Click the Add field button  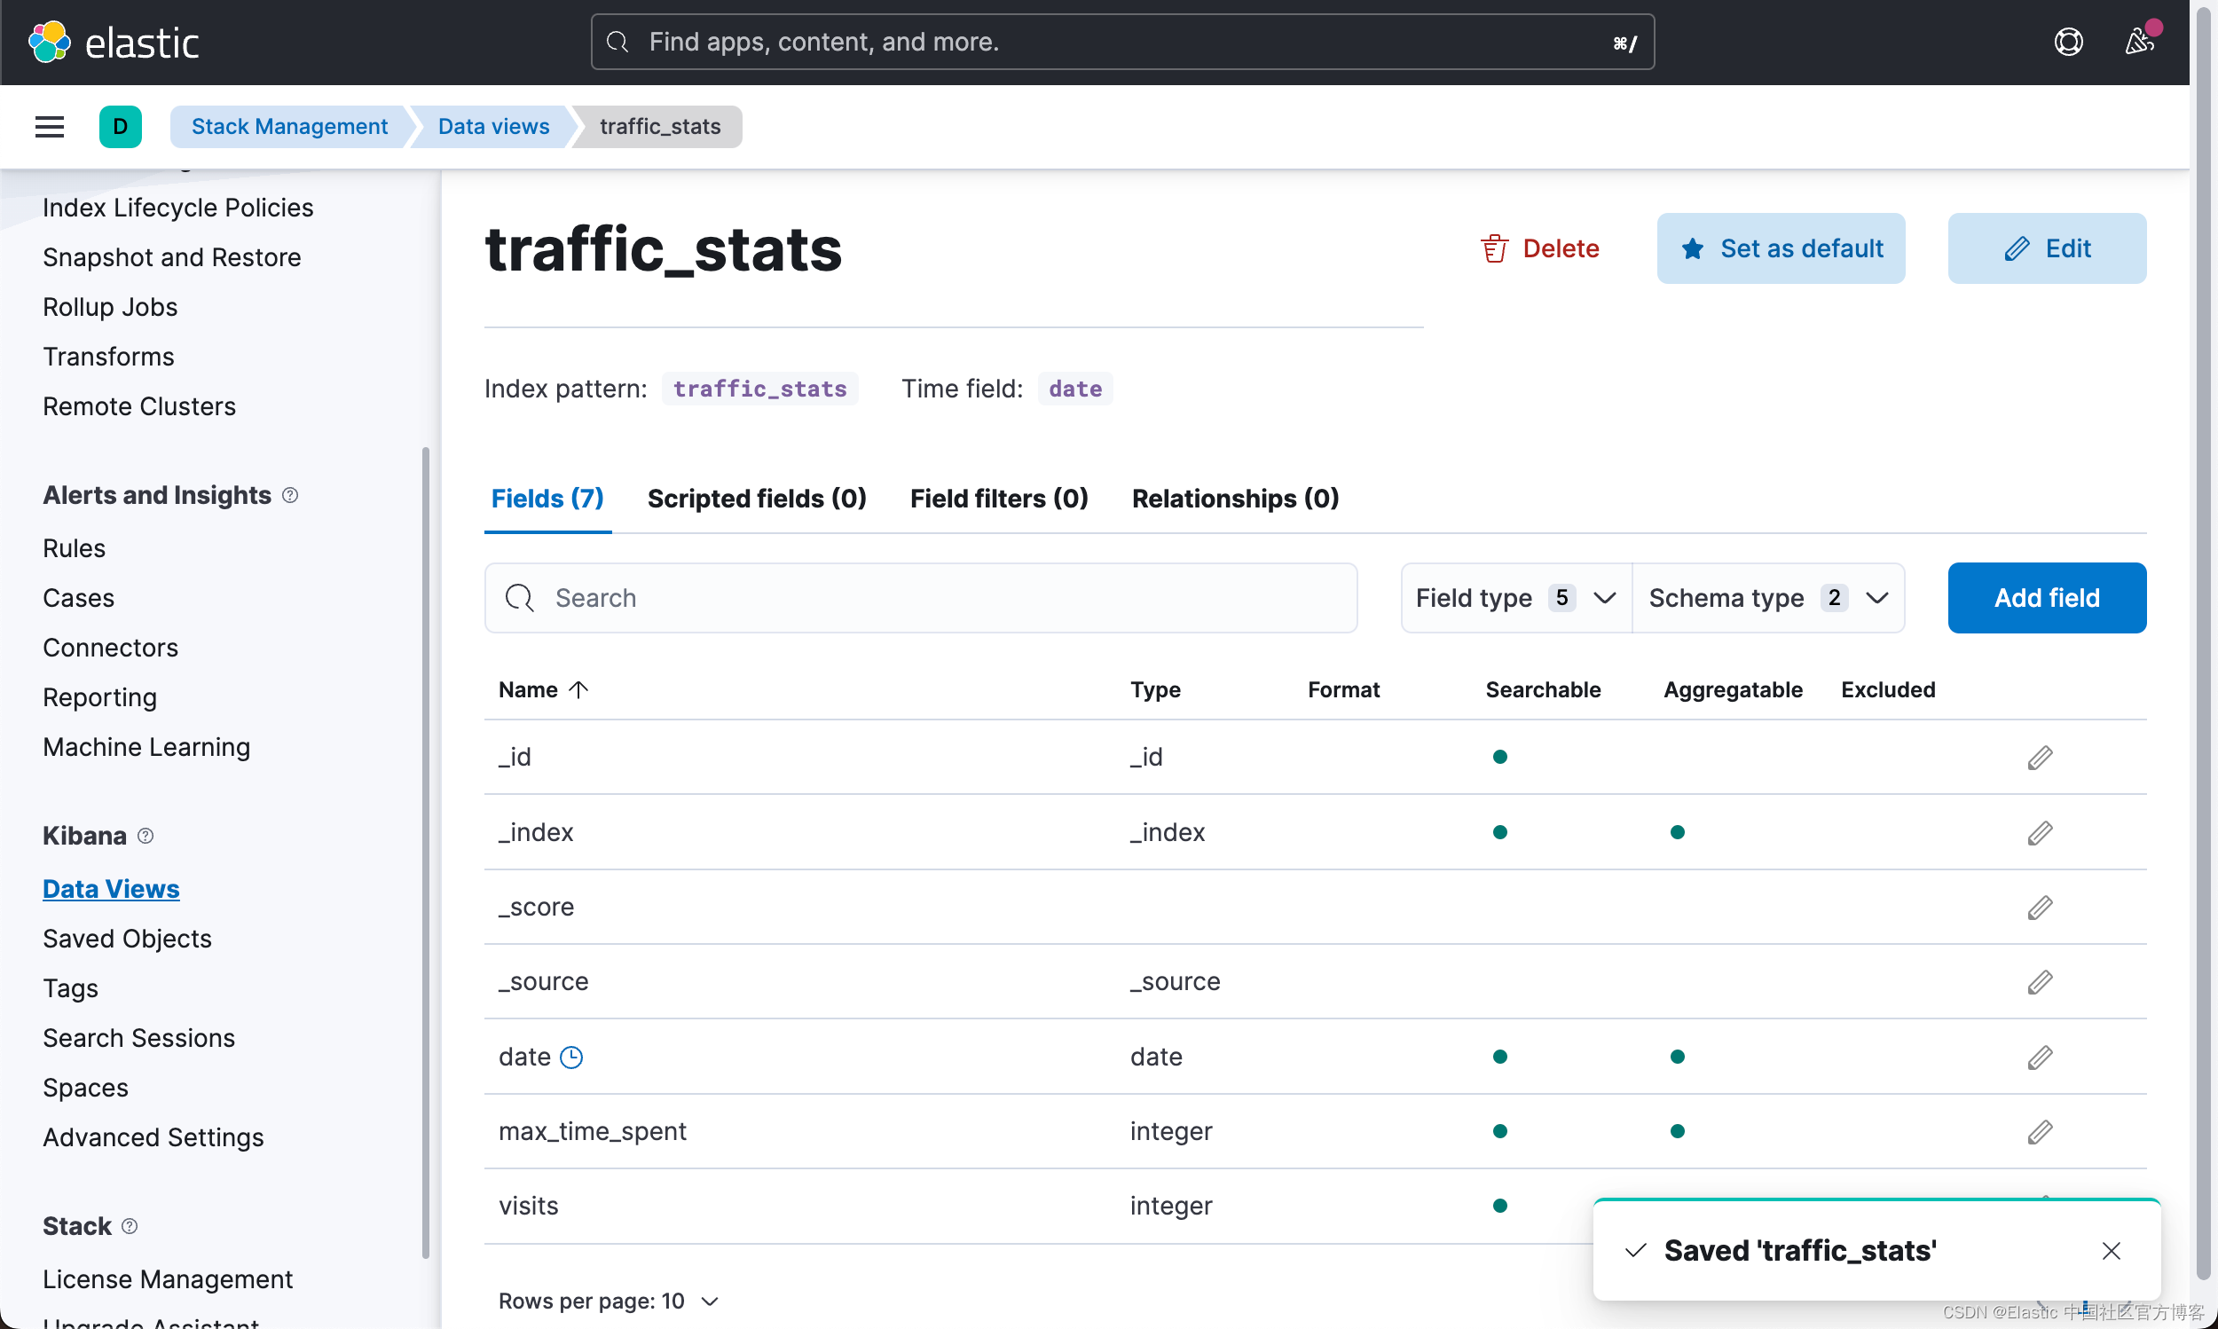2046,597
